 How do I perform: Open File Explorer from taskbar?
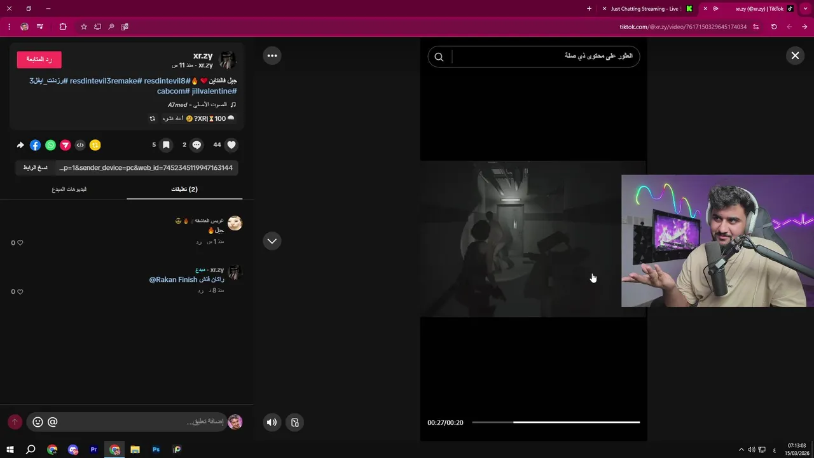pos(135,450)
